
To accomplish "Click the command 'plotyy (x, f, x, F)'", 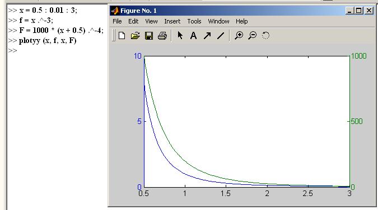I will 48,41.
